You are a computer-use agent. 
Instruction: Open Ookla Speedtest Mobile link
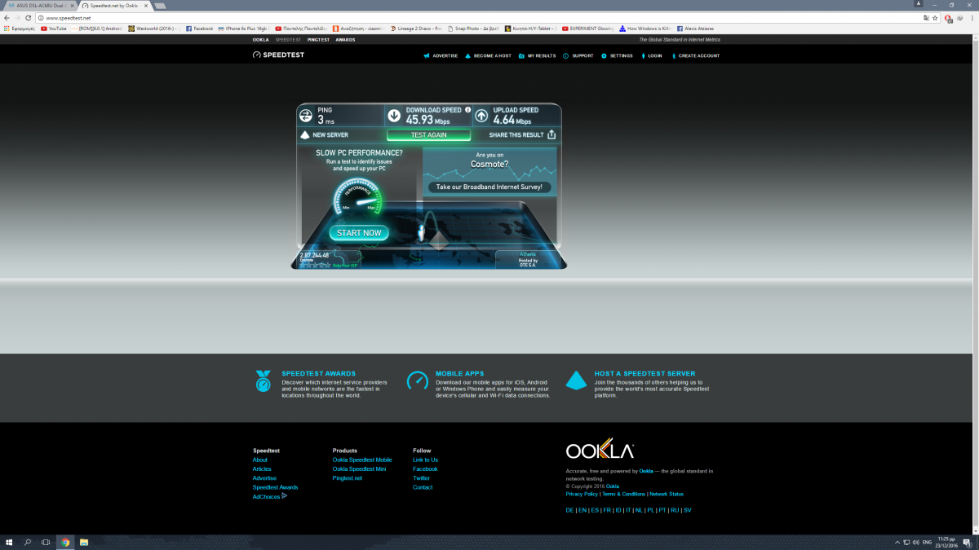coord(362,460)
